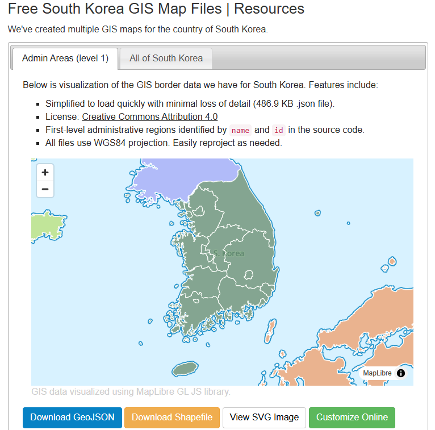Click the red 'id' code tag
This screenshot has height=430, width=435.
(278, 130)
